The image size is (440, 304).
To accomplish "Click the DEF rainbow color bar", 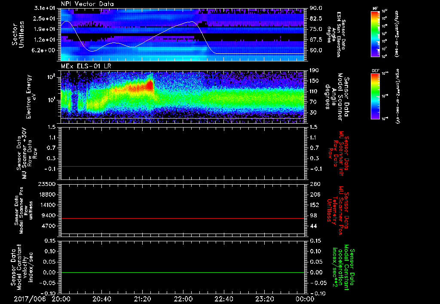I will pos(376,96).
